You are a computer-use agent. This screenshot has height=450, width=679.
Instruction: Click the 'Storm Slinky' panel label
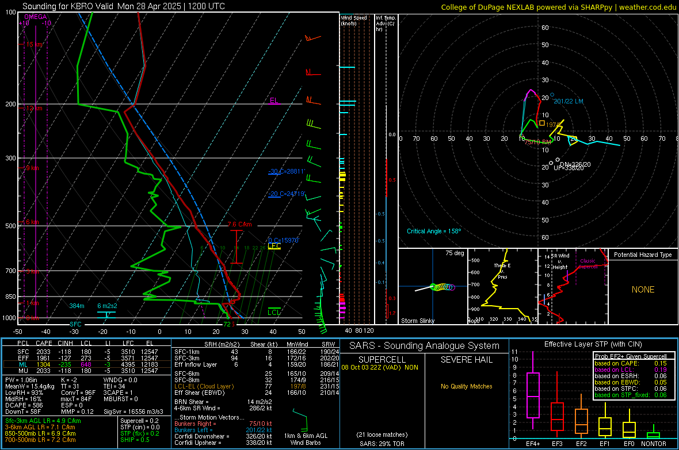pyautogui.click(x=417, y=321)
